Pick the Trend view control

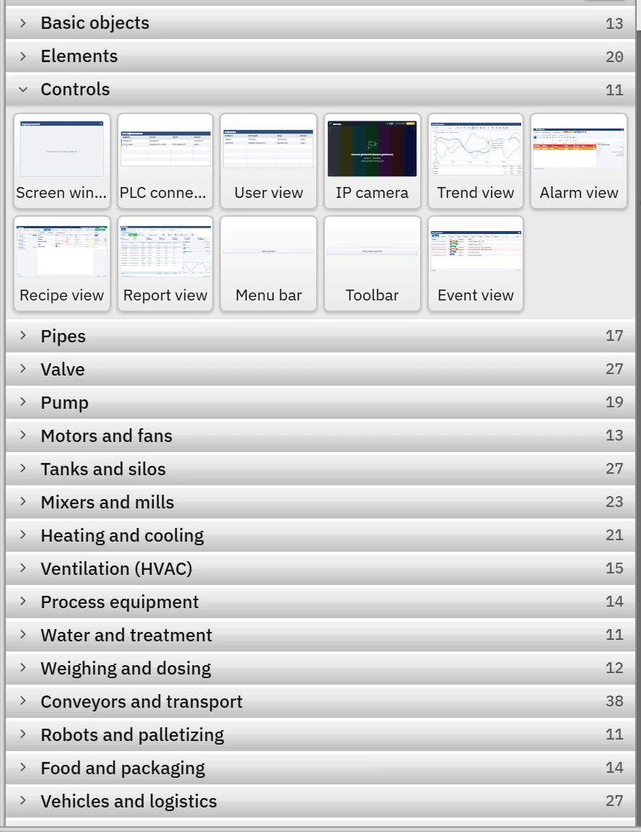point(476,161)
